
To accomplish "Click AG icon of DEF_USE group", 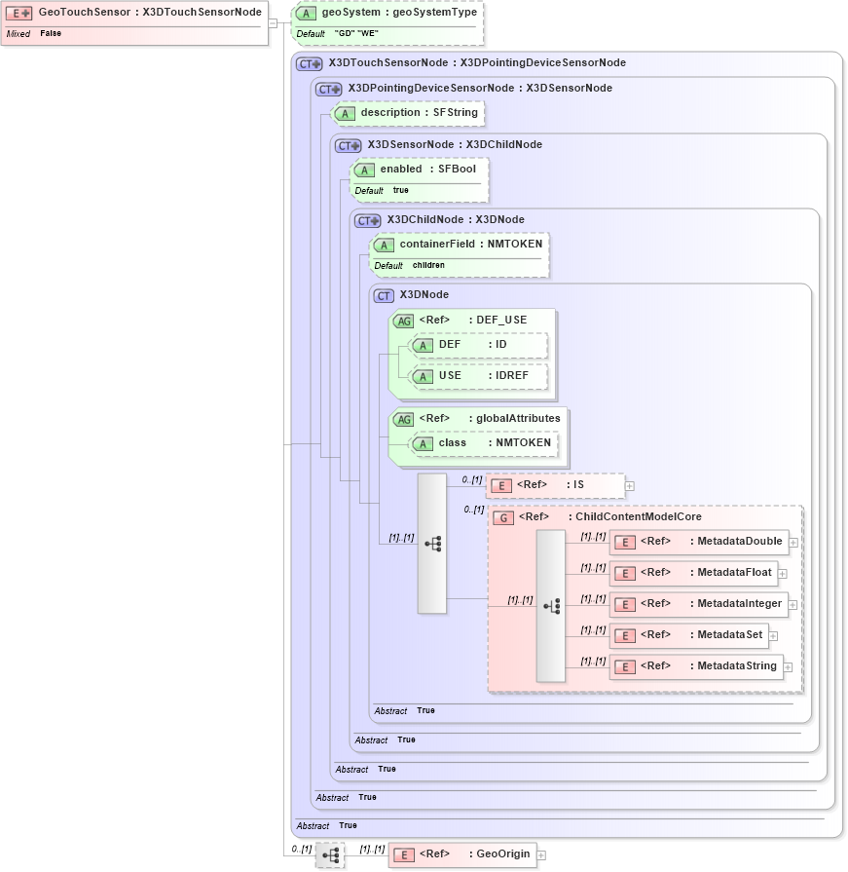I will (403, 321).
